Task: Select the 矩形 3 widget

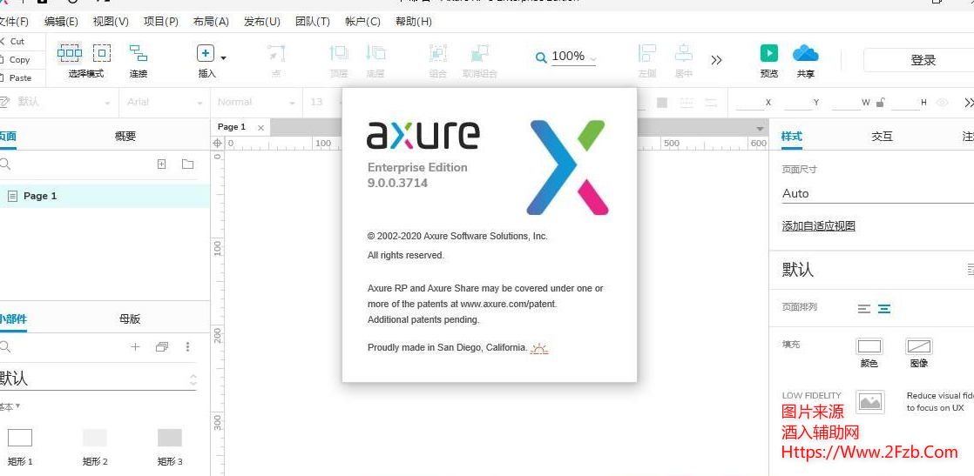Action: pos(170,448)
